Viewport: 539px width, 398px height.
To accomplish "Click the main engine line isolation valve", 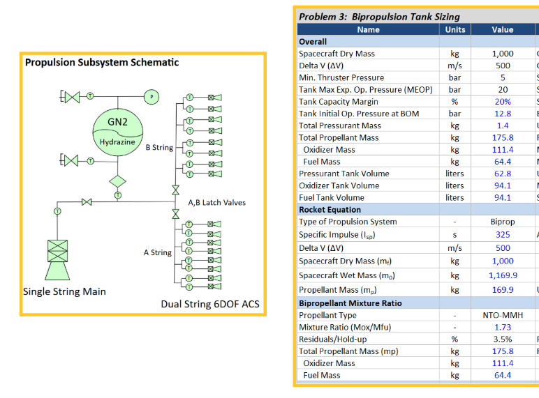I will 86,202.
